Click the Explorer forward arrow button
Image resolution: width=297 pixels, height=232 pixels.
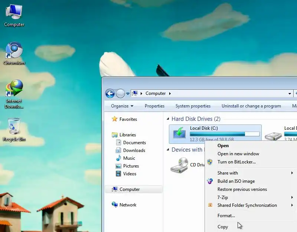[x=120, y=93]
